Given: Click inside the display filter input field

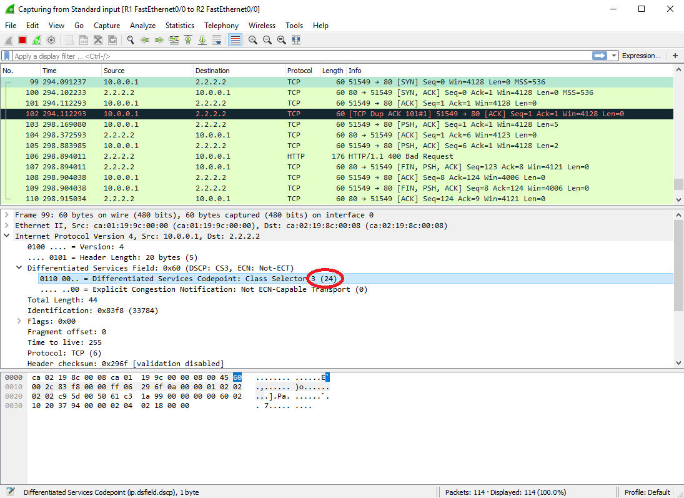Looking at the screenshot, I should pos(250,56).
